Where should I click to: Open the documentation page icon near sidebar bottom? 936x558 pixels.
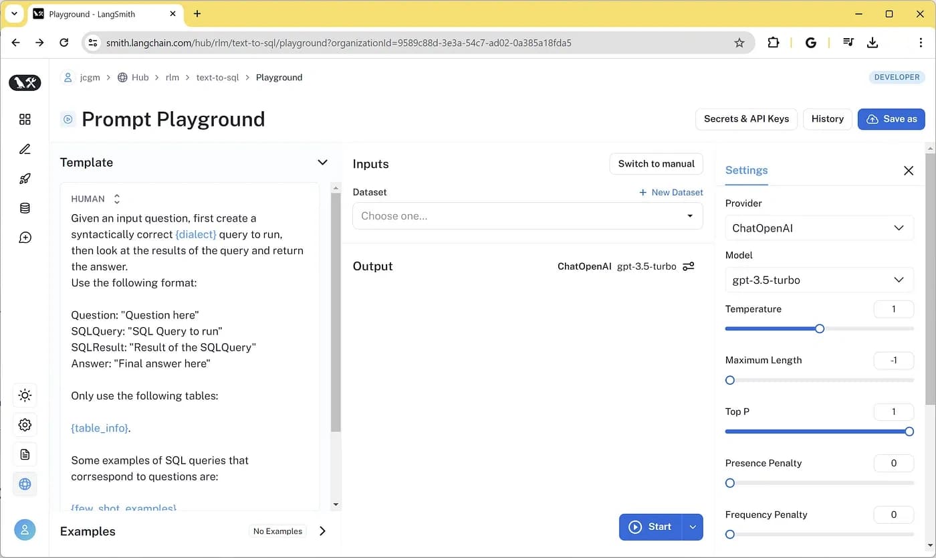25,454
